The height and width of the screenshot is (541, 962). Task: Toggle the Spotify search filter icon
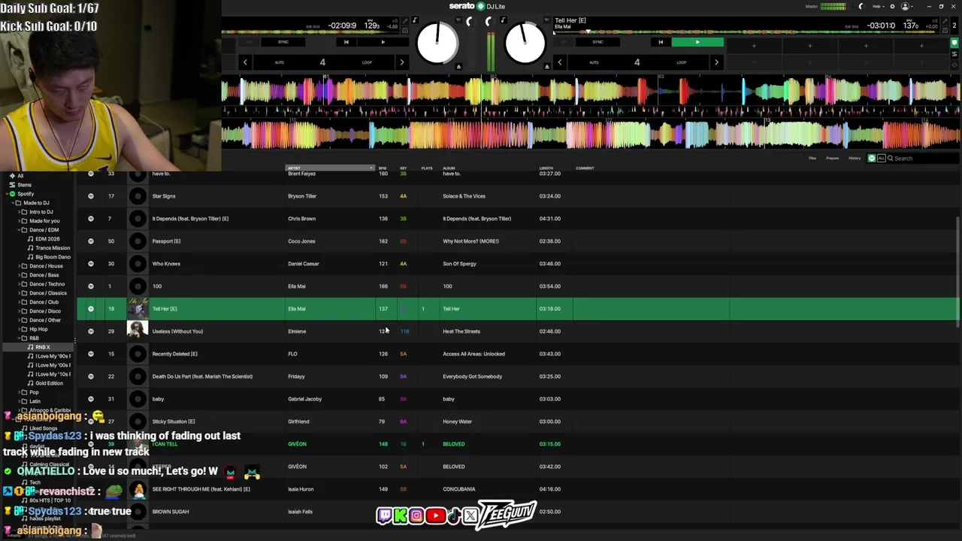[872, 159]
